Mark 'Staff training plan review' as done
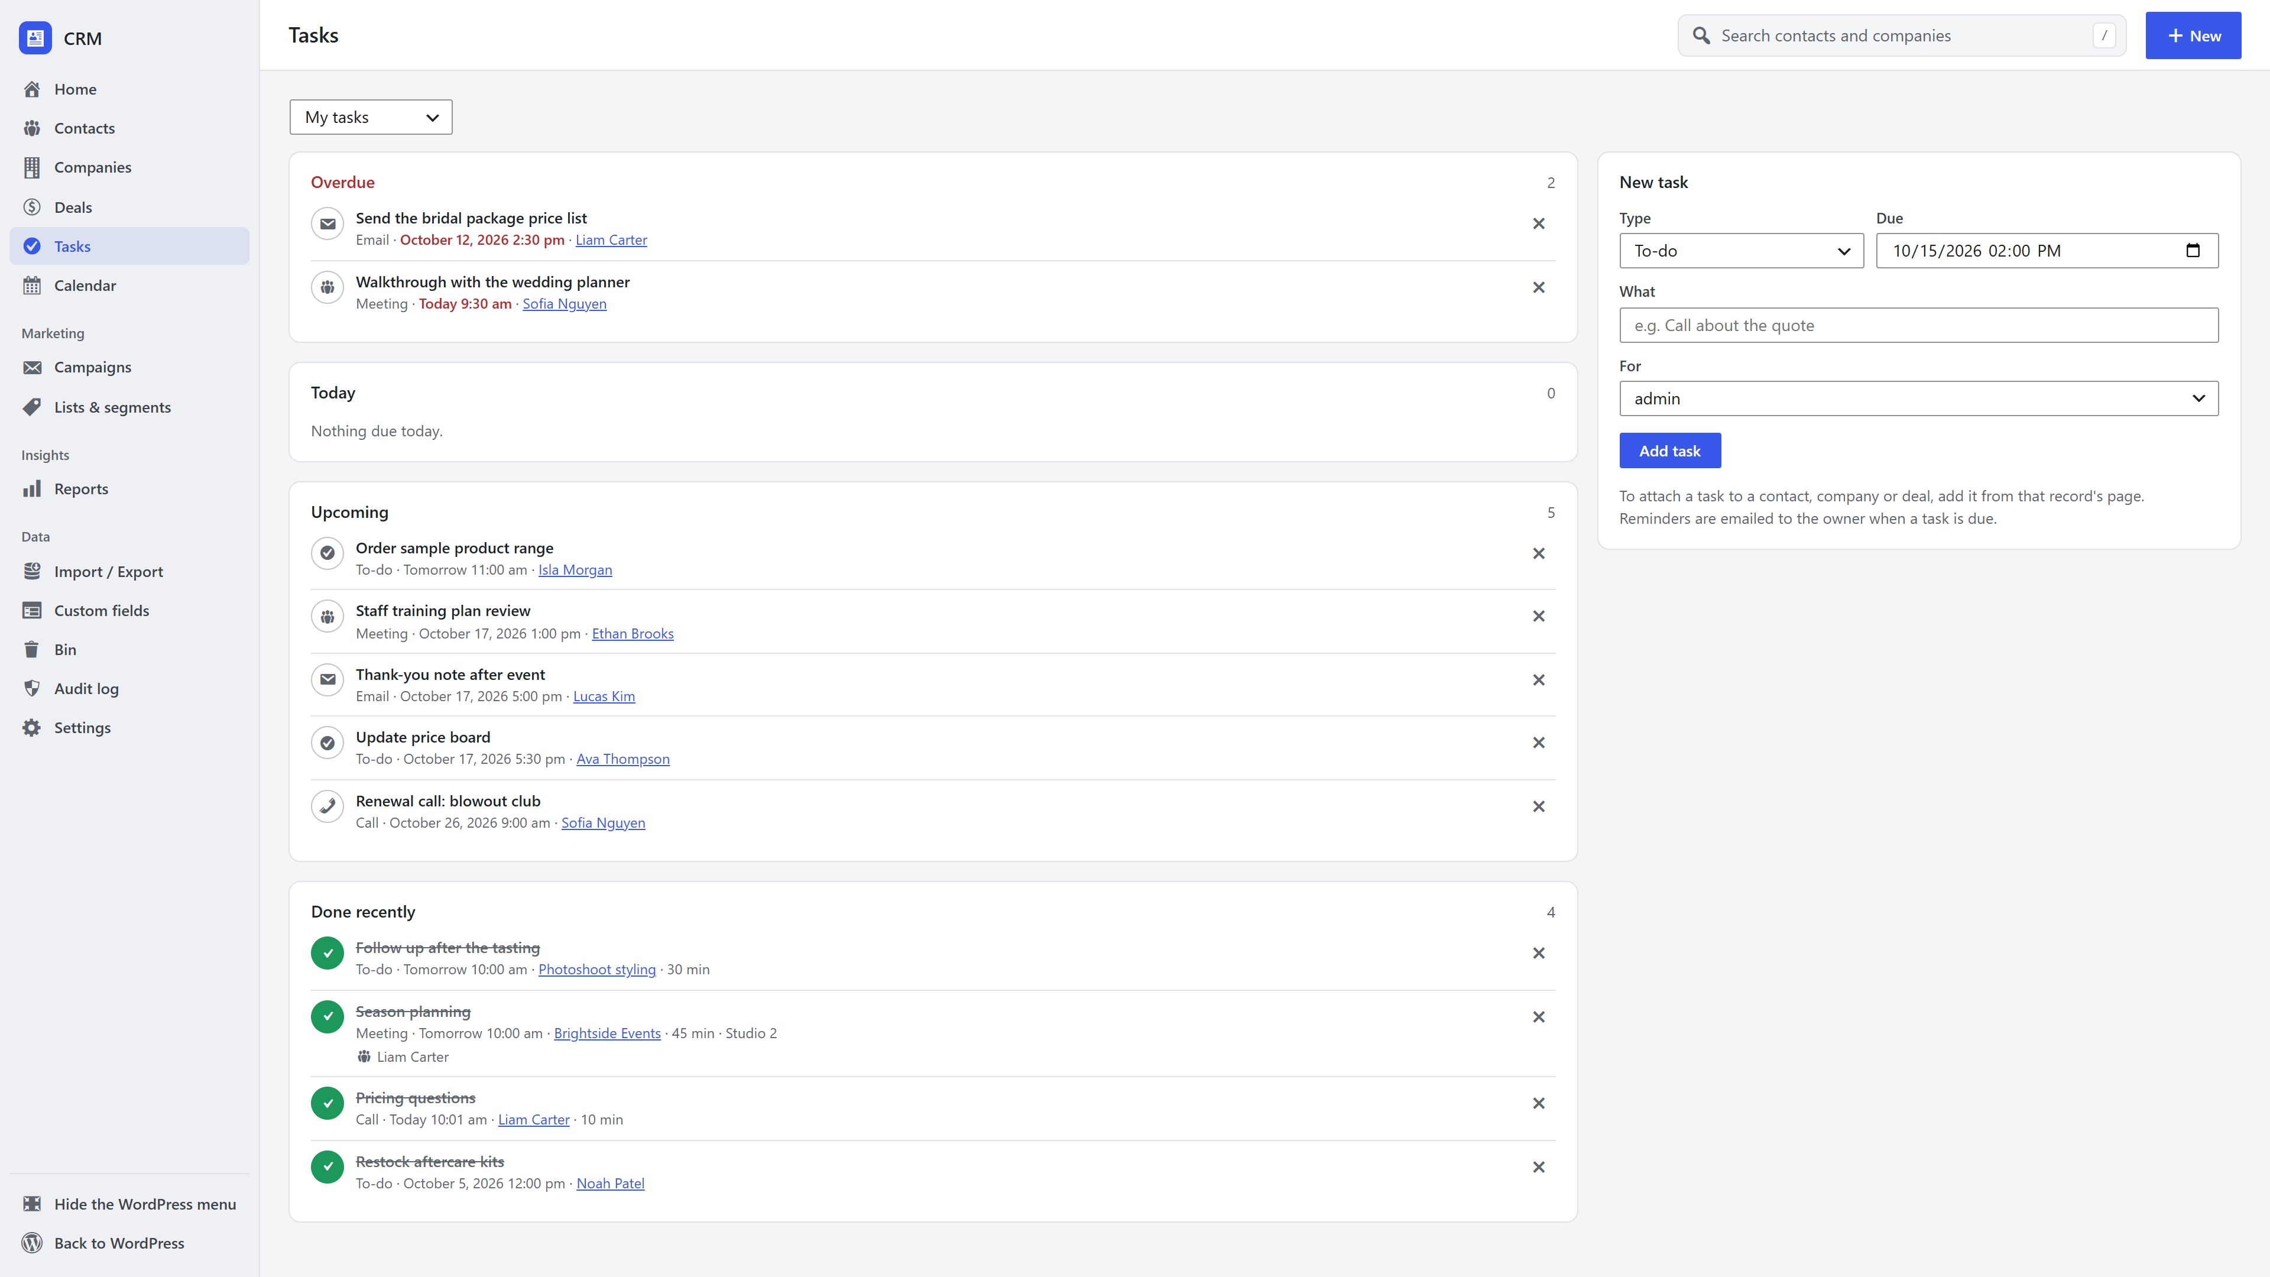The width and height of the screenshot is (2270, 1277). (327, 617)
